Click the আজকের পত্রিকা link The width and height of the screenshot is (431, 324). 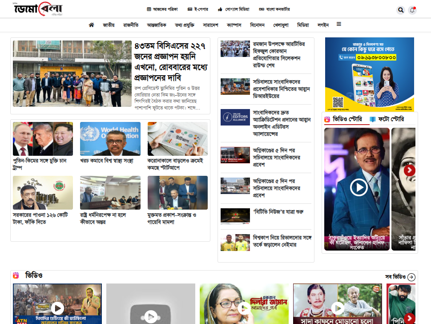click(162, 9)
